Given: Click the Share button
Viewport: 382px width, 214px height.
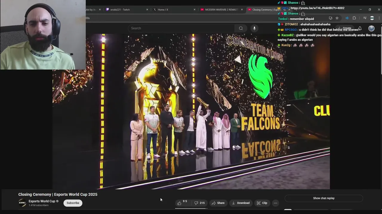Looking at the screenshot, I should (218, 203).
